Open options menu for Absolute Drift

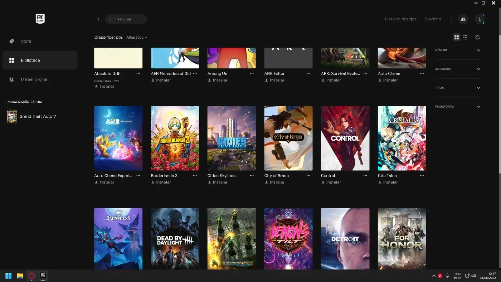pos(138,73)
